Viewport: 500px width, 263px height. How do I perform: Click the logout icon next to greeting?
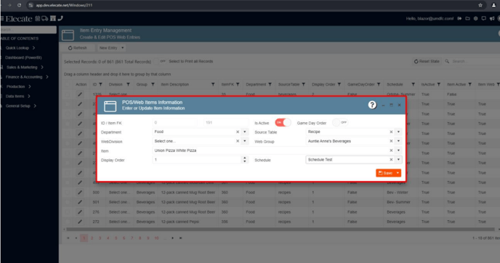tap(459, 18)
